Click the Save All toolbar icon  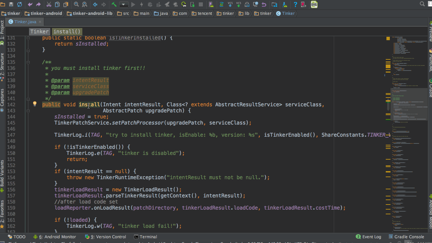pos(11,4)
